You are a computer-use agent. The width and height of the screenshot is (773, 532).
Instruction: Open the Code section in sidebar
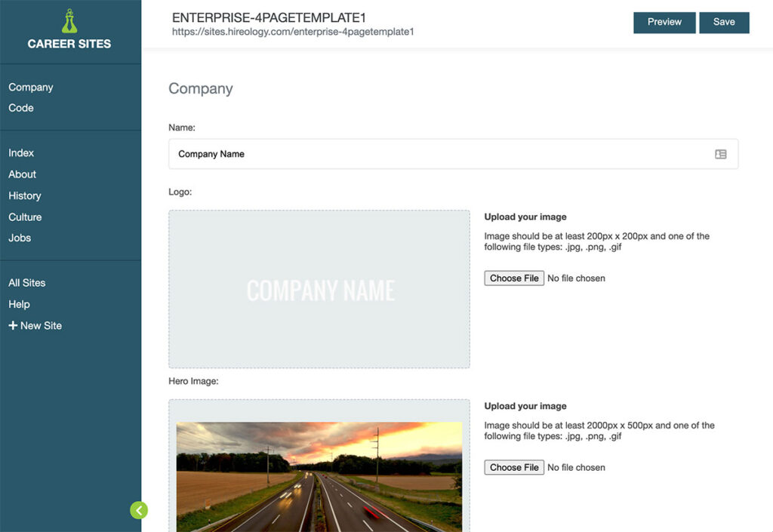click(x=20, y=108)
